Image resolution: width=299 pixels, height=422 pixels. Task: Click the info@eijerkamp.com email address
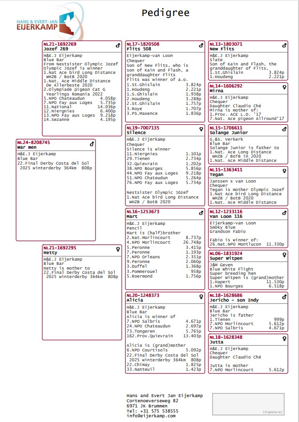(151, 416)
